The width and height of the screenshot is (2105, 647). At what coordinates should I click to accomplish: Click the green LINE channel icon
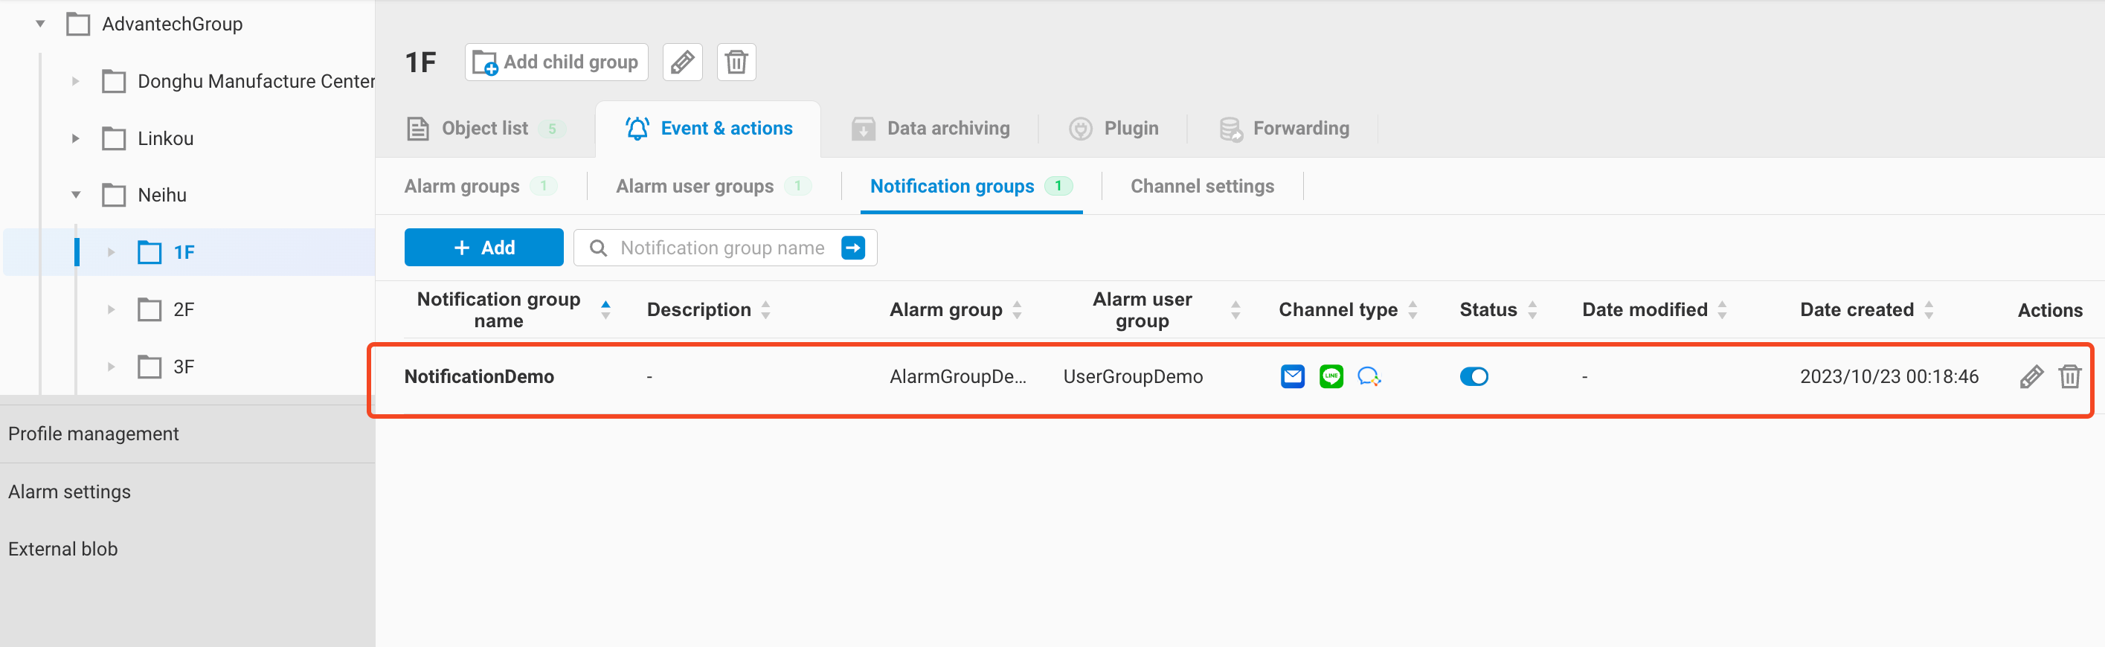[x=1331, y=376]
